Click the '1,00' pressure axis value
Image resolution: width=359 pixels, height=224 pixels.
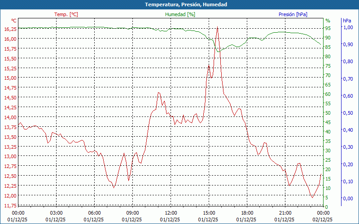(347, 27)
